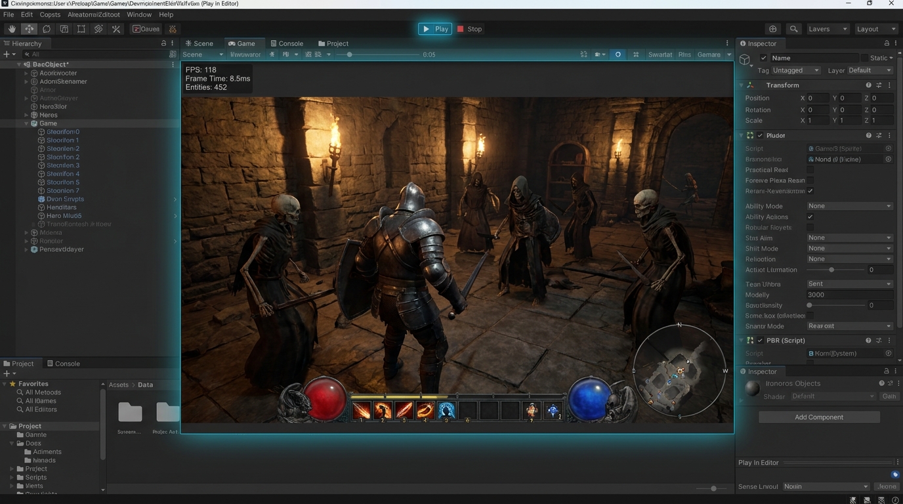Open the Edit menu
The height and width of the screenshot is (504, 903).
(27, 14)
